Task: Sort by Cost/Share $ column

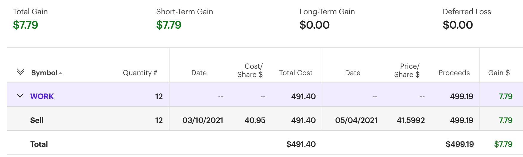Action: coord(250,70)
